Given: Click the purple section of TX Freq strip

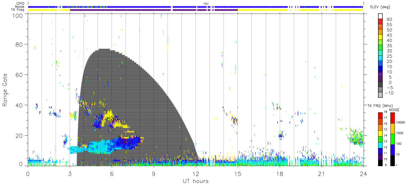Looking at the screenshot, I should click(x=153, y=10).
